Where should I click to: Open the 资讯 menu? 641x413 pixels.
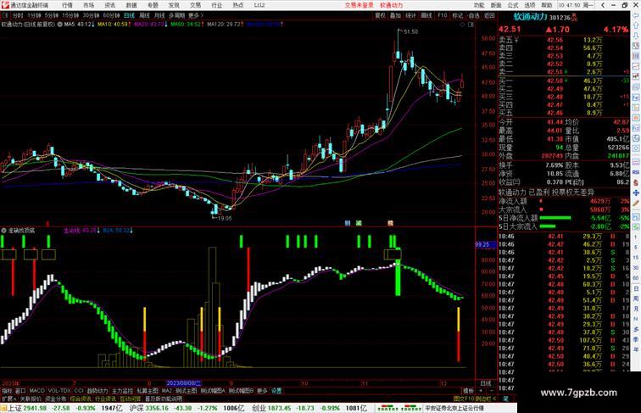[x=109, y=5]
